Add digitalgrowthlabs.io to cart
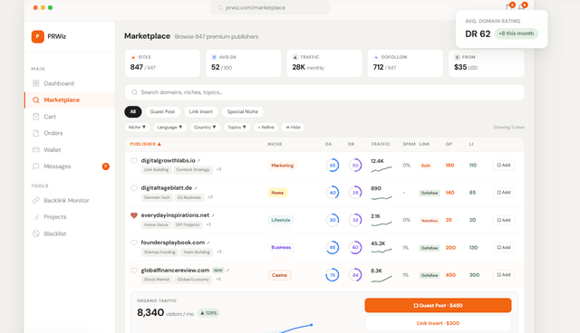Screen dimensions: 580x333 tap(504, 165)
